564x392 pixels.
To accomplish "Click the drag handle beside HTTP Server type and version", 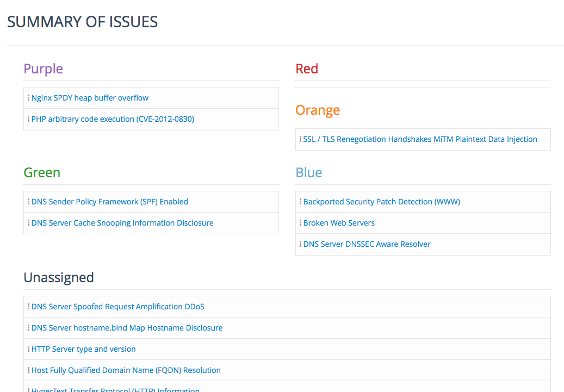I will click(x=28, y=349).
